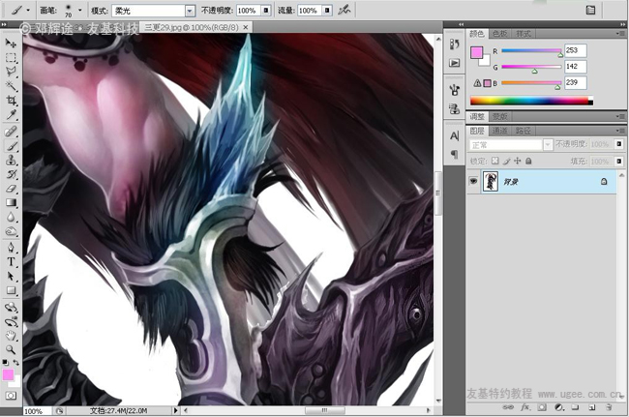Click the 背景 layer thumbnail
The image size is (629, 417).
click(x=491, y=181)
